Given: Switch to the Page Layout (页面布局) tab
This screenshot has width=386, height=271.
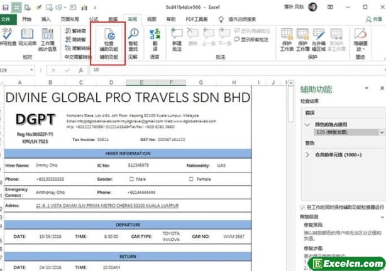Looking at the screenshot, I should click(x=70, y=19).
